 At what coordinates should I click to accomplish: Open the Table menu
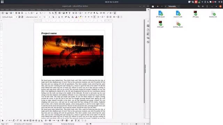(x=39, y=10)
